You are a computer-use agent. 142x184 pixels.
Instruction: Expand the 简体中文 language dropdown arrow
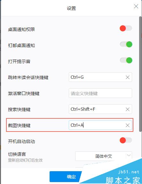point(129,156)
